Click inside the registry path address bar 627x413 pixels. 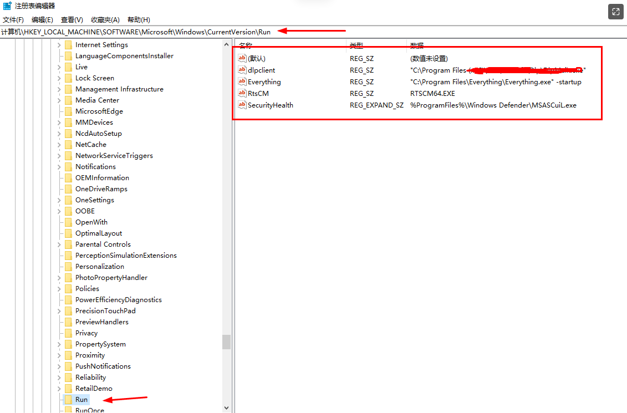[x=139, y=32]
